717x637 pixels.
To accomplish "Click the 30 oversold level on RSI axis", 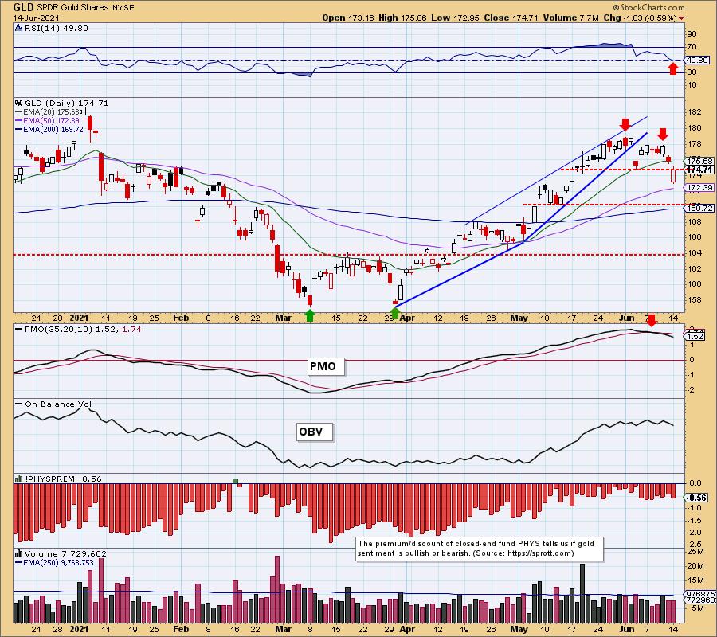I will [692, 72].
